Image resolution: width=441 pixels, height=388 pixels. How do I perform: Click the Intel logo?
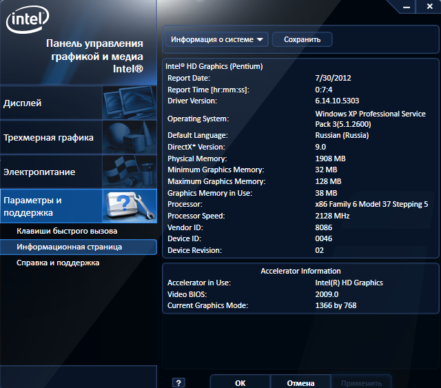click(x=28, y=19)
